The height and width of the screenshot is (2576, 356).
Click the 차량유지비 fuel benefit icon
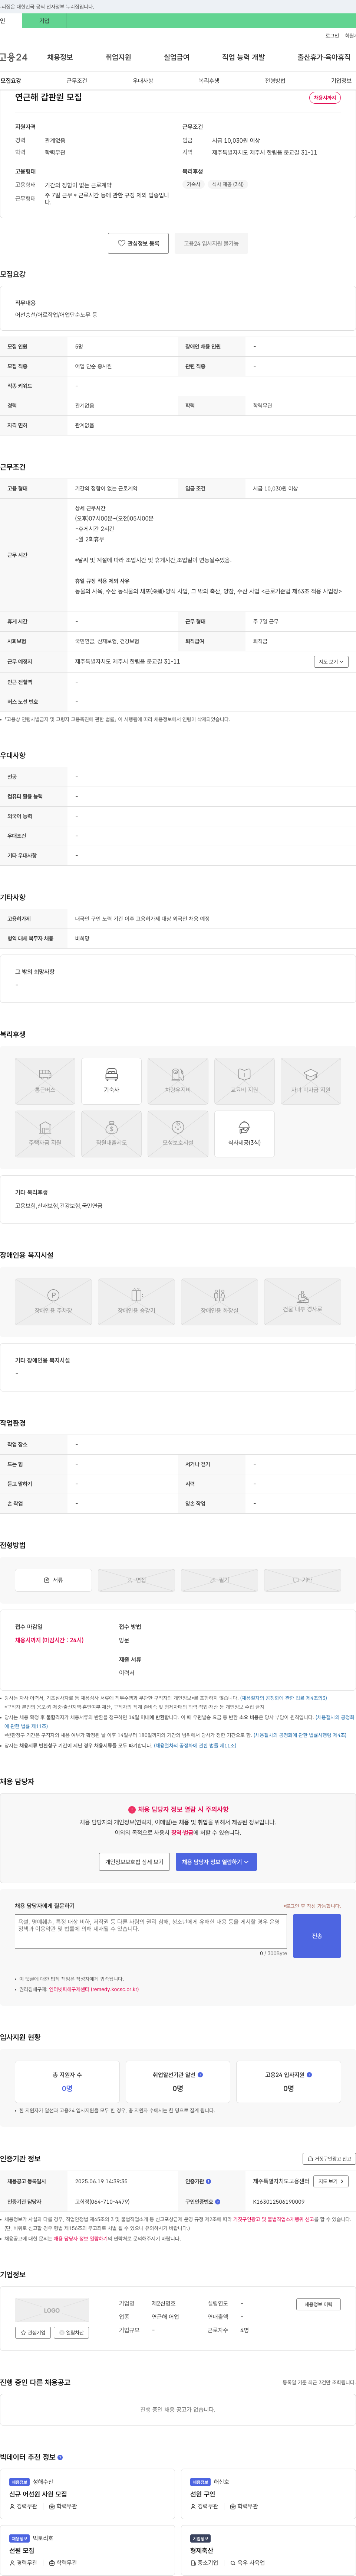tap(178, 1081)
